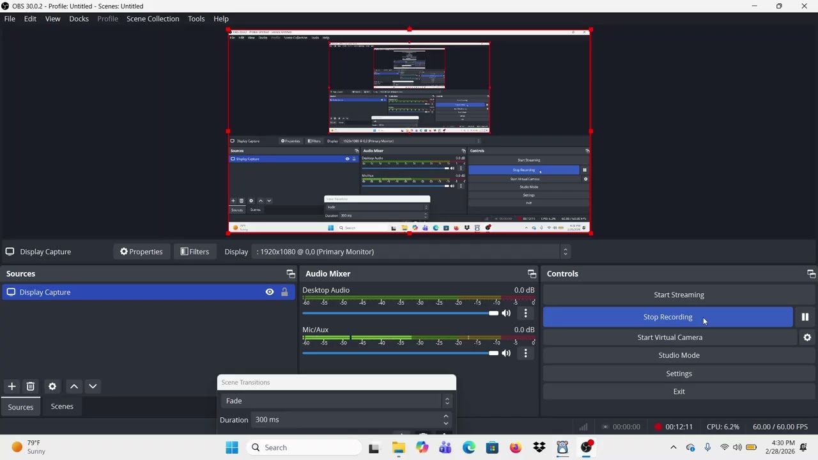Decrease transition duration with the down arrow
Image resolution: width=818 pixels, height=460 pixels.
445,423
